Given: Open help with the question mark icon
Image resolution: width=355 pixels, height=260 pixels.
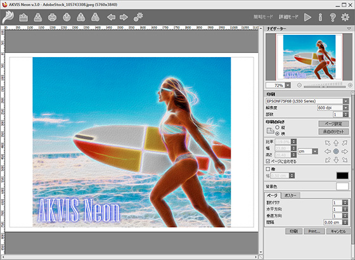Looking at the screenshot, I should tap(333, 17).
